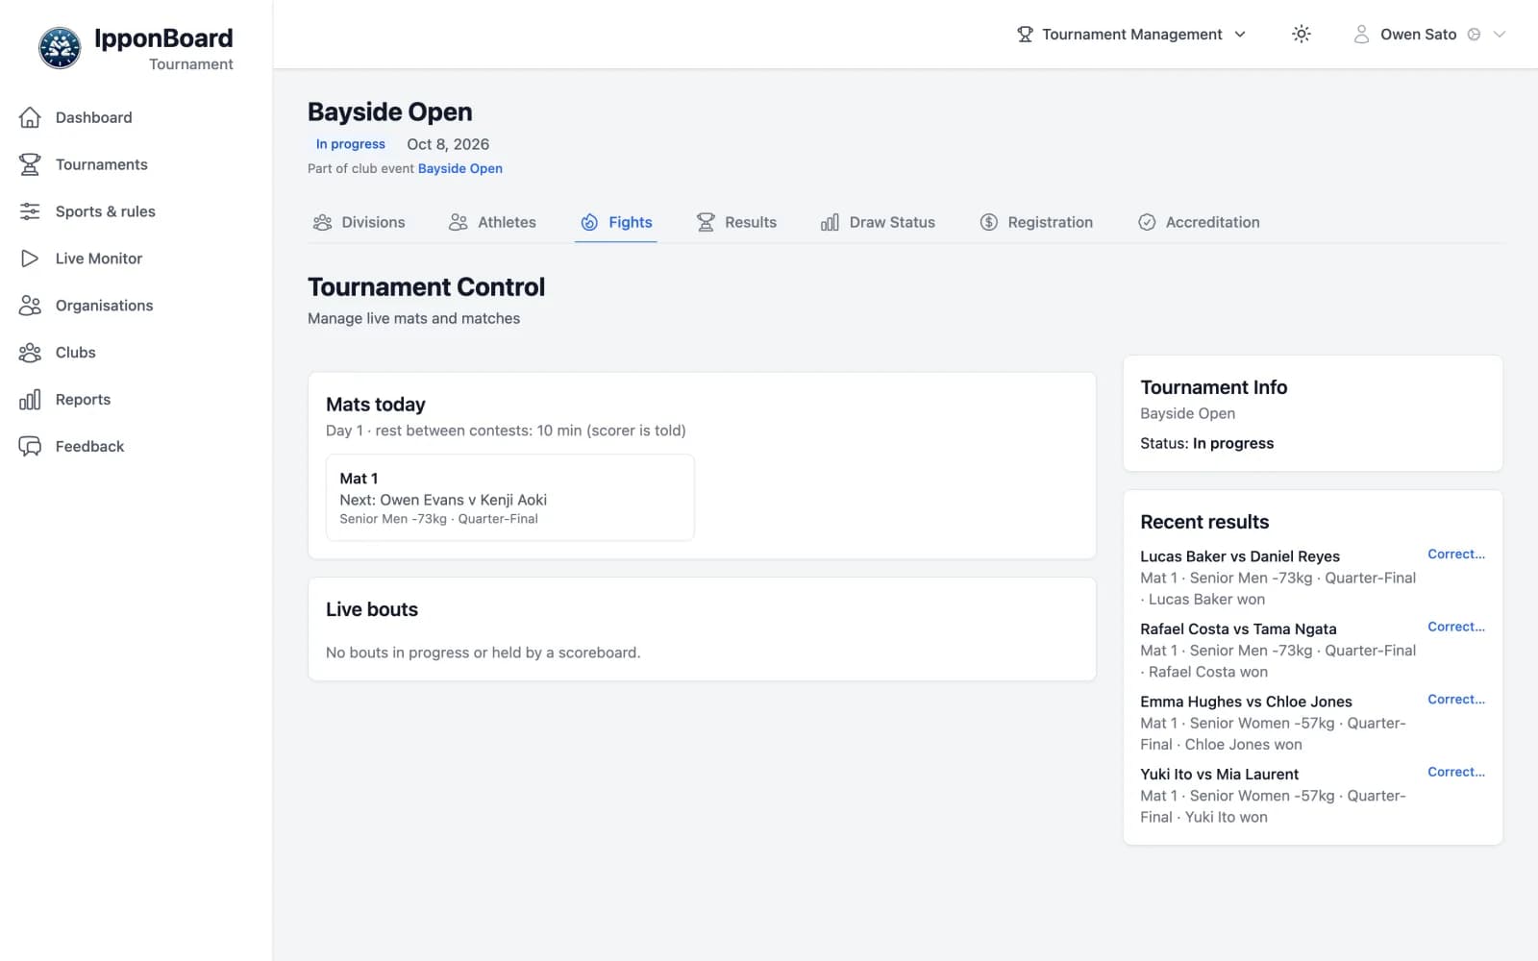1538x961 pixels.
Task: Click the Tournament Info card title
Action: [1213, 387]
